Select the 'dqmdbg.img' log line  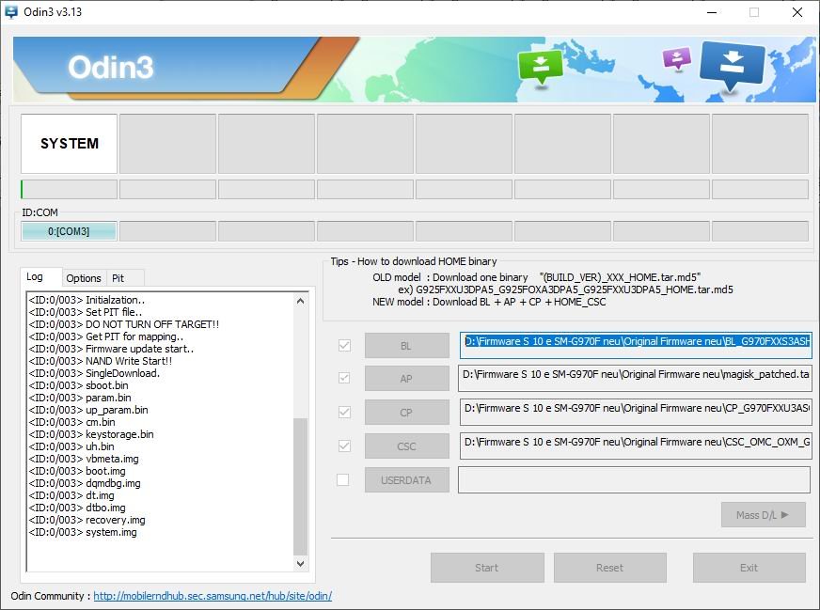85,483
